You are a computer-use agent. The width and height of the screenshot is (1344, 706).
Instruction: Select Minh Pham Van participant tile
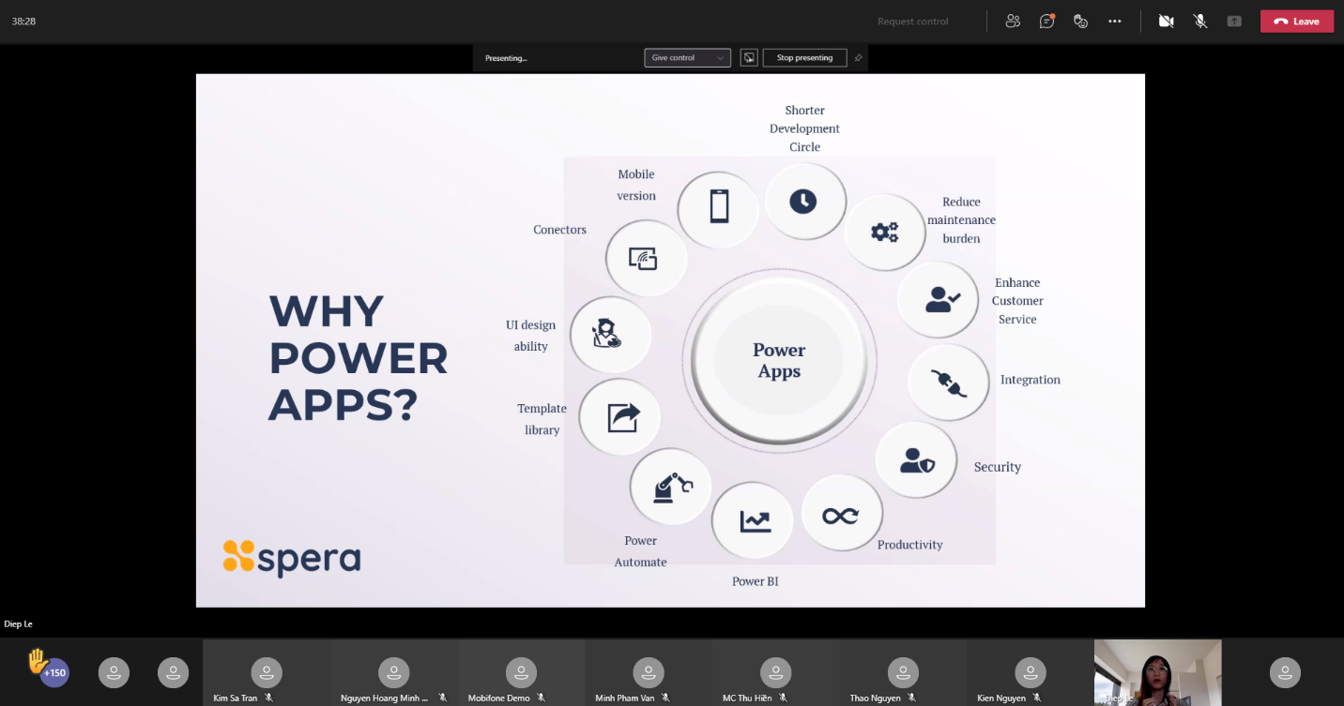pos(648,672)
